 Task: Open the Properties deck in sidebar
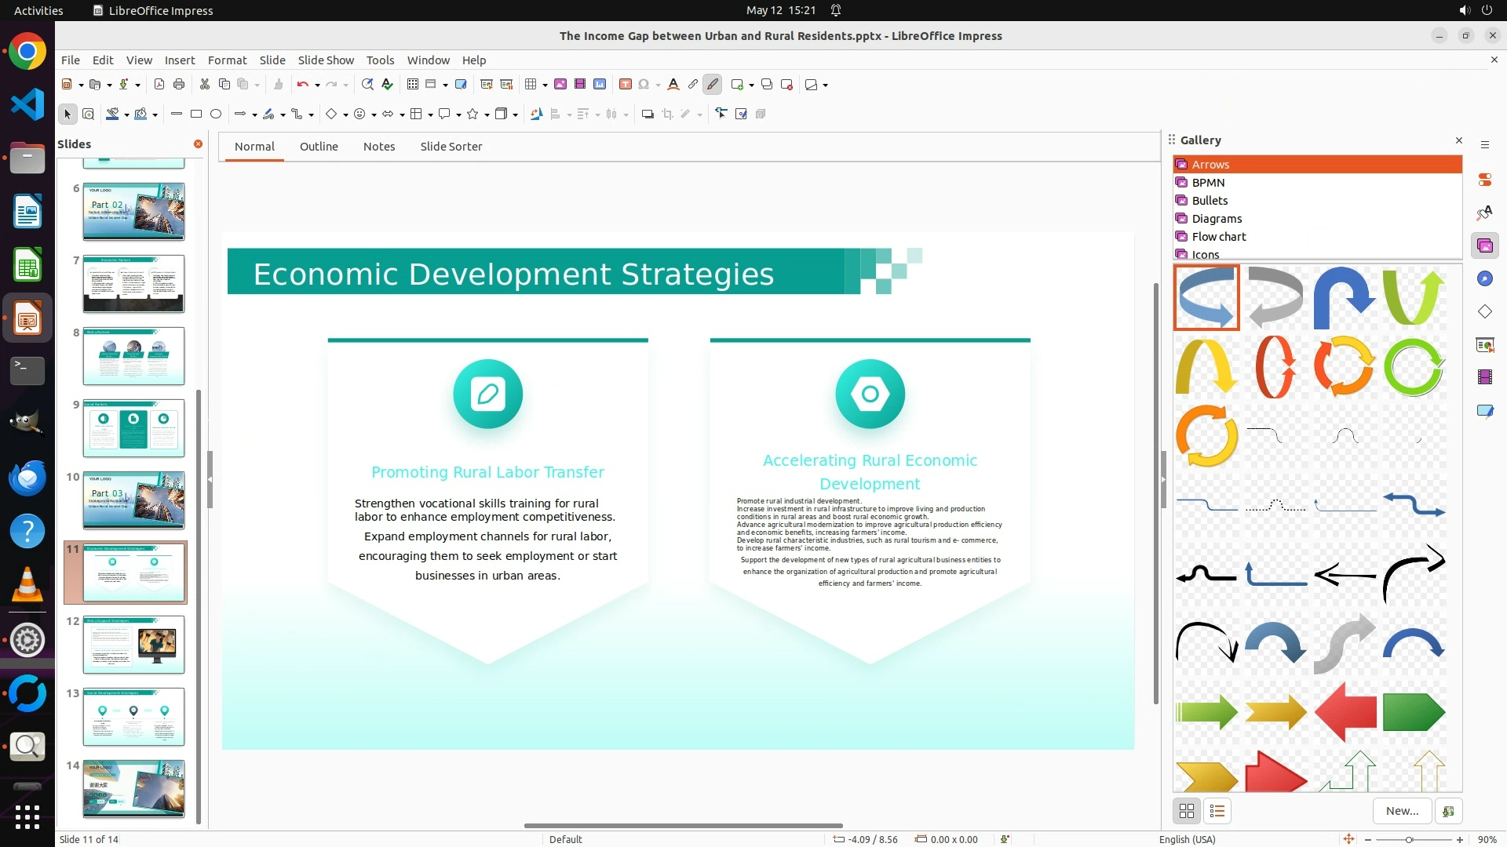[1484, 180]
